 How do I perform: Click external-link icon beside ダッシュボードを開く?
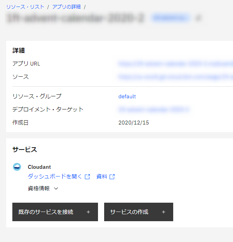tap(88, 177)
